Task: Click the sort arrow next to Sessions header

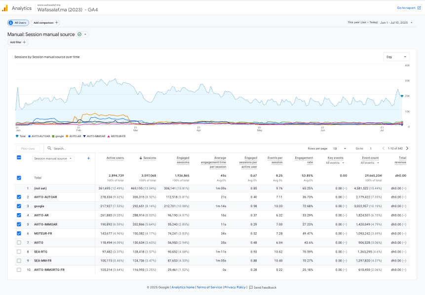Action: [x=141, y=158]
